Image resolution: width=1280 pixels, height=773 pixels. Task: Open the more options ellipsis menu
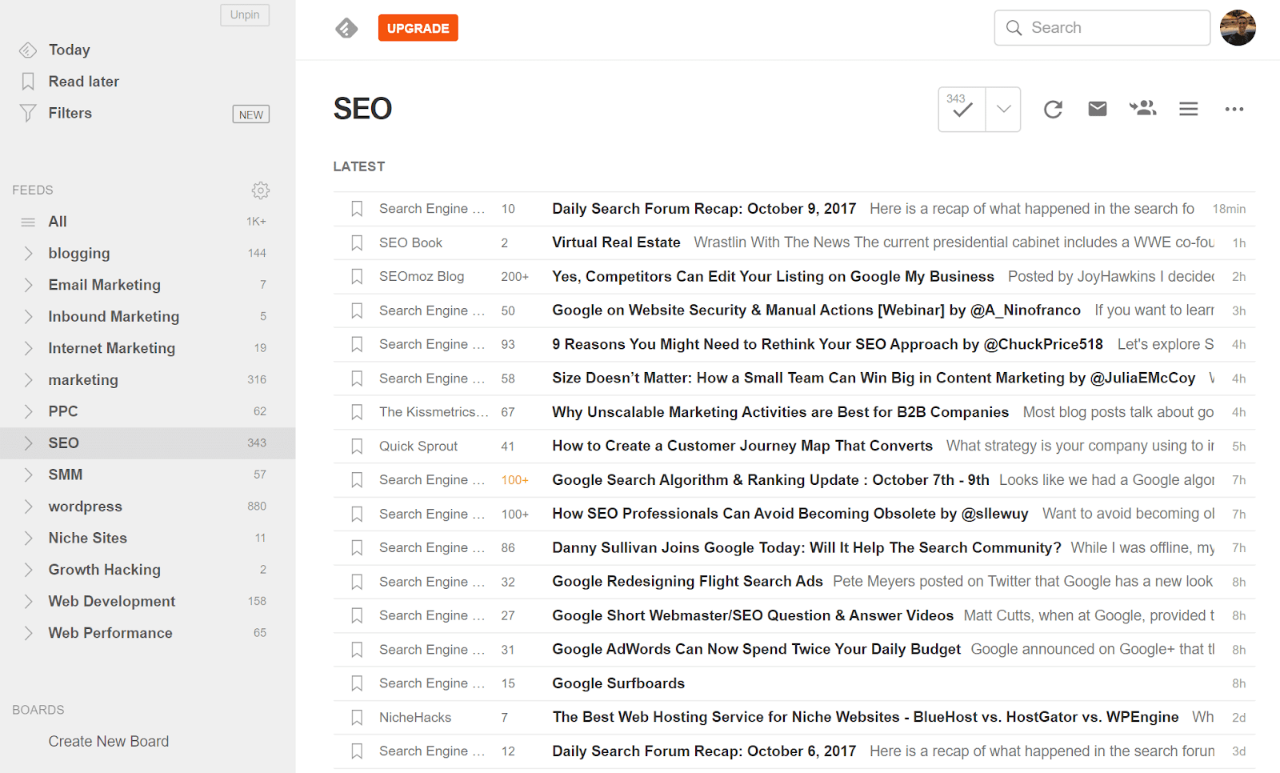pyautogui.click(x=1234, y=109)
